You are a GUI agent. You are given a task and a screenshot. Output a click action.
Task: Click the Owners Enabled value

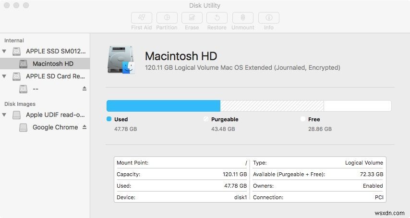pyautogui.click(x=373, y=186)
